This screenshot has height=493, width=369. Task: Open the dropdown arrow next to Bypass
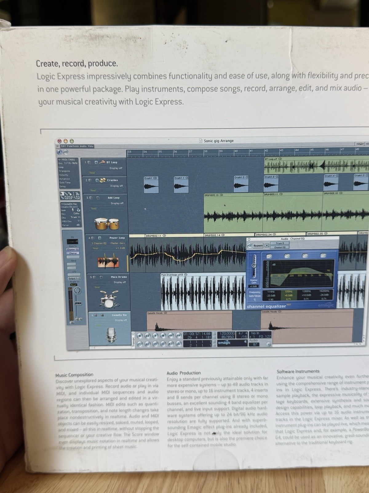(x=267, y=245)
